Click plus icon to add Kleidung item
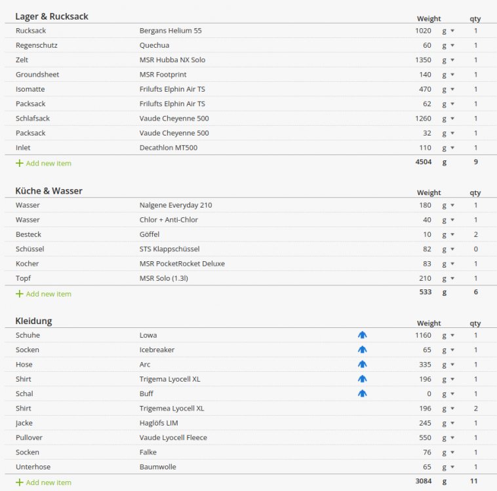 [19, 482]
